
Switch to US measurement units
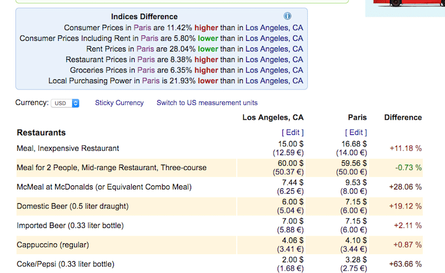(x=207, y=103)
